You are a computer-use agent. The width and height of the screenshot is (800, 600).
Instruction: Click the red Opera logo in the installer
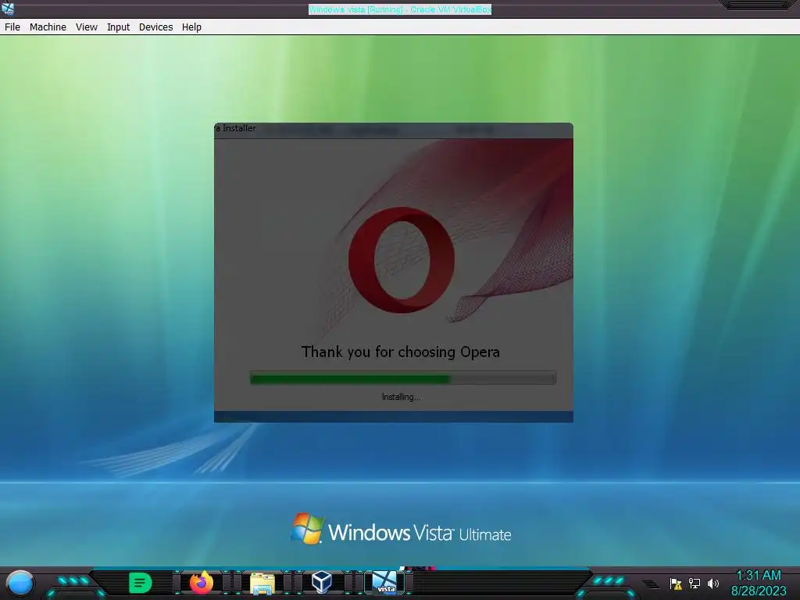(x=402, y=259)
